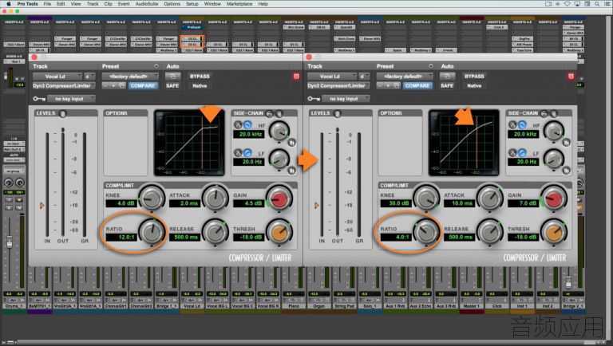
Task: Click the preset settings circle icon in right plugin
Action: 431,66
